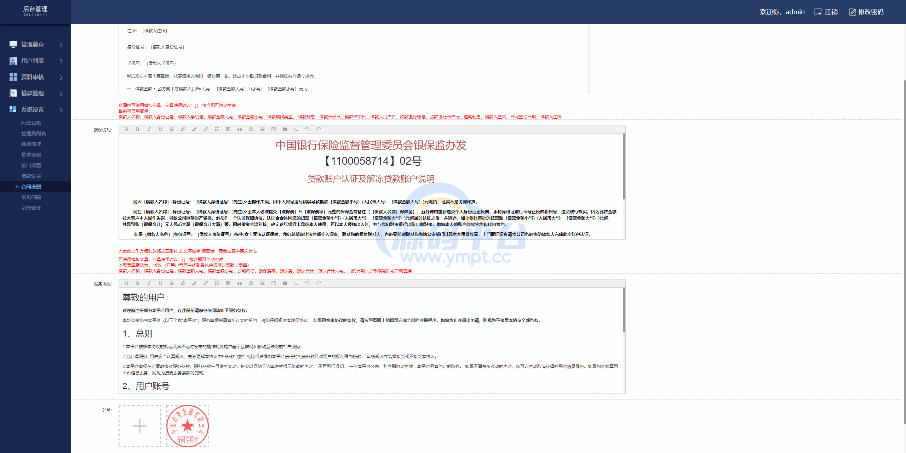Expand 管理首页 sidebar chevron
906x453 pixels.
[61, 45]
